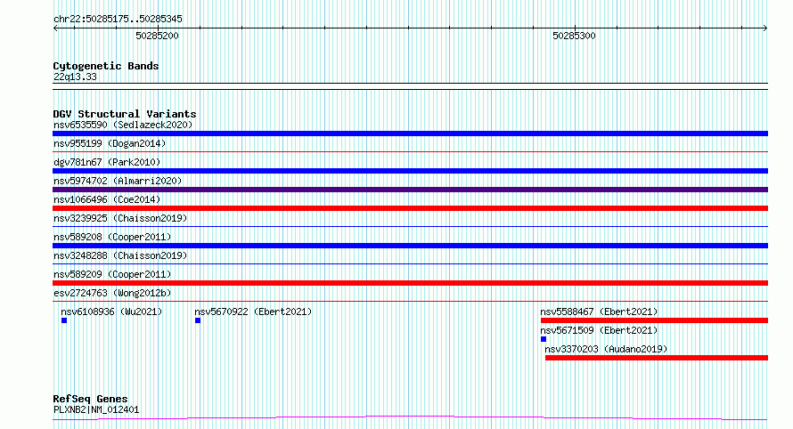793x429 pixels.
Task: Click the red nsv1066496 variant bar
Action: [410, 208]
